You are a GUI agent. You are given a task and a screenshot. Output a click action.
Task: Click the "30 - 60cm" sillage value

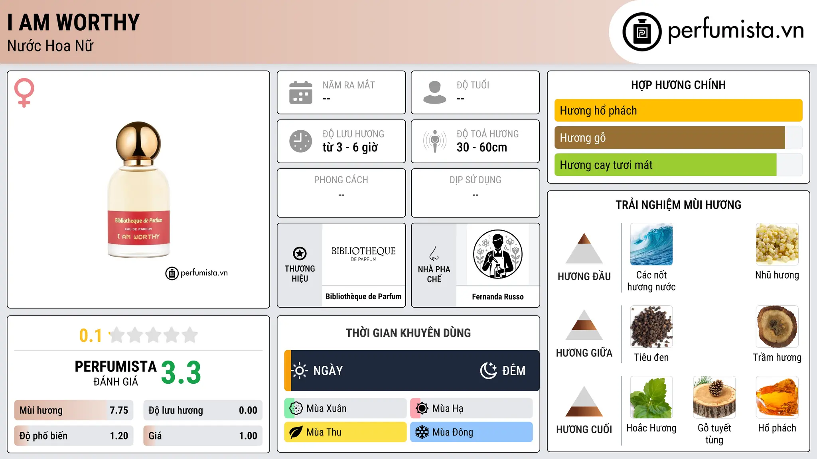pyautogui.click(x=482, y=147)
